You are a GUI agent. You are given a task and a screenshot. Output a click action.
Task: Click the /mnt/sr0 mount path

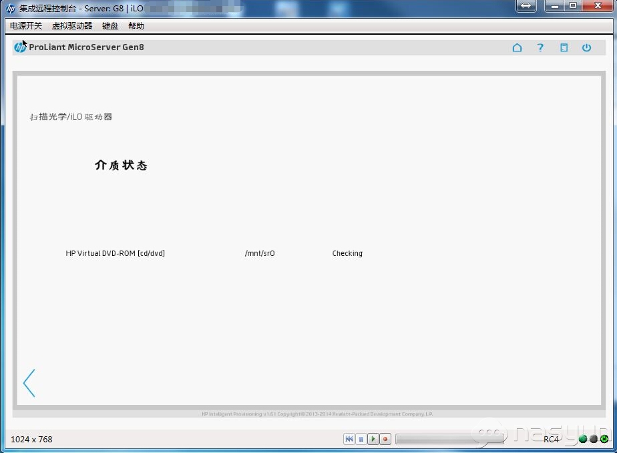coord(260,253)
